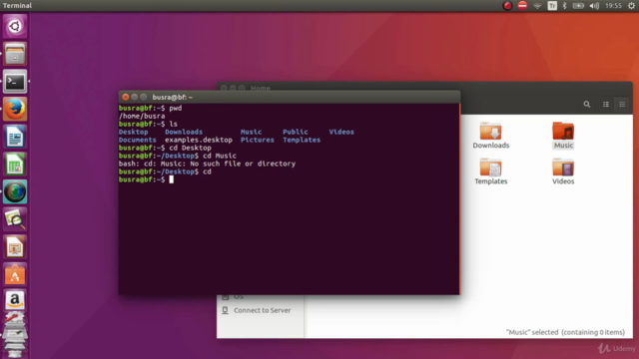Click '/home/busra' output line in terminal
The height and width of the screenshot is (359, 639).
(142, 116)
